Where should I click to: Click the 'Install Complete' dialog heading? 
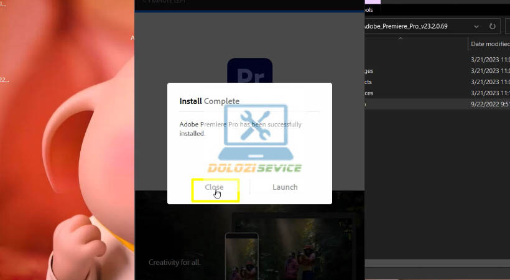[209, 101]
